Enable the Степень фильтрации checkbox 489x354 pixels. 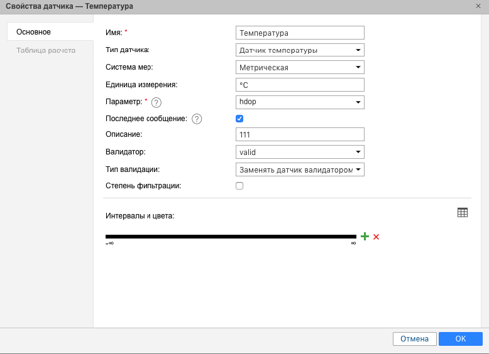coord(239,186)
